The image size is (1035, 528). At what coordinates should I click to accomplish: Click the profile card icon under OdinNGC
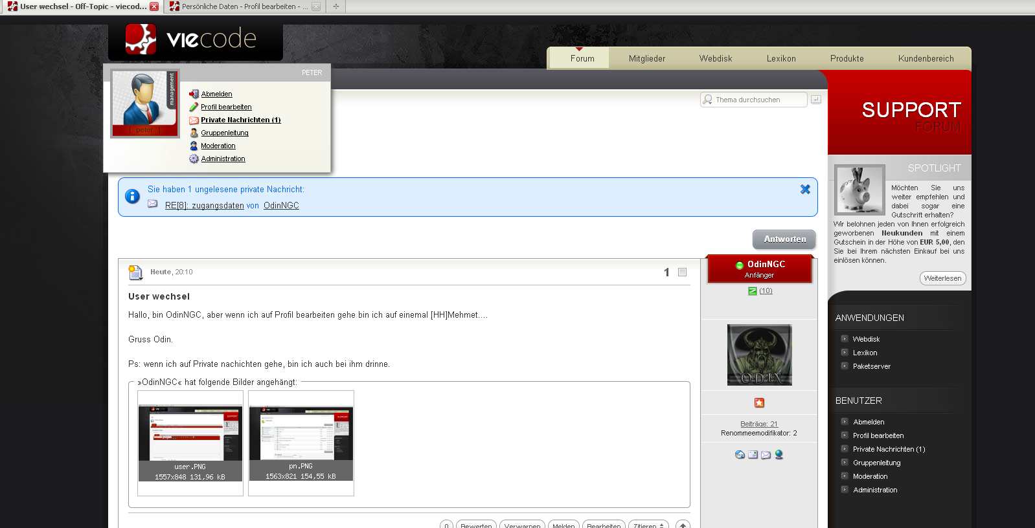tap(753, 454)
